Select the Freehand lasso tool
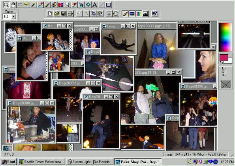This screenshot has width=235, height=166. [x=27, y=5]
